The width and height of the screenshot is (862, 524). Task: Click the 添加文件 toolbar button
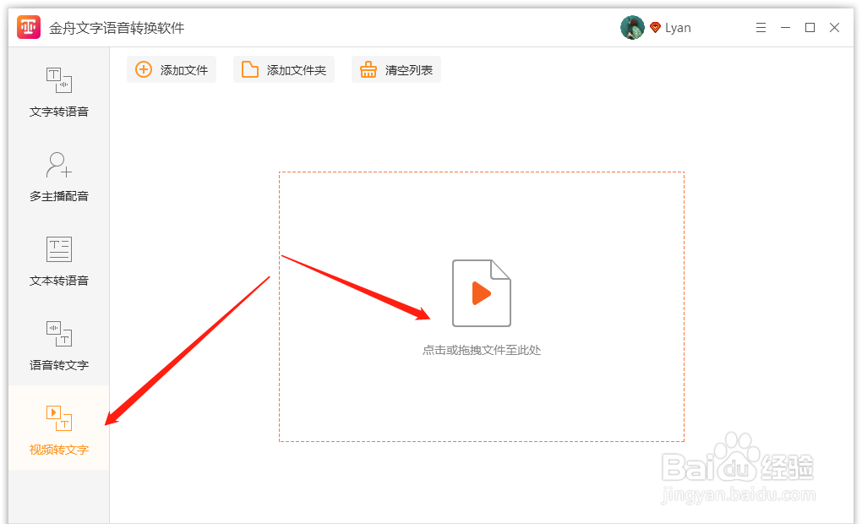172,69
